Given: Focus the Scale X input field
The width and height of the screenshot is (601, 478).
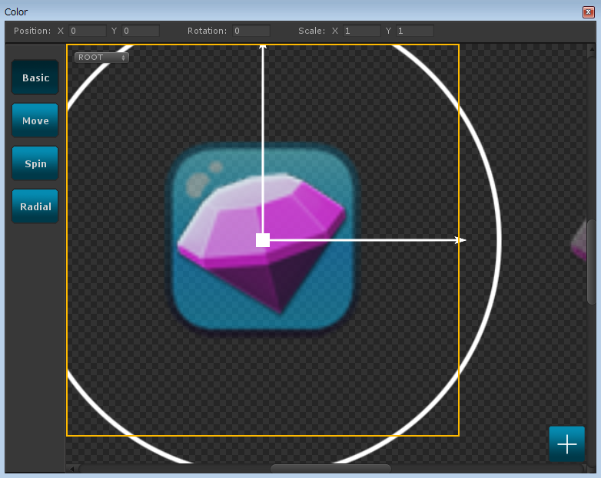Looking at the screenshot, I should pyautogui.click(x=362, y=31).
